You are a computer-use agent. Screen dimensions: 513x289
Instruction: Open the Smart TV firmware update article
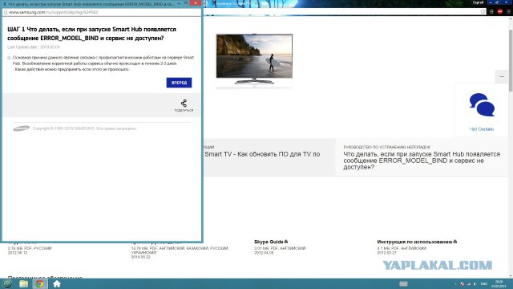tap(262, 154)
